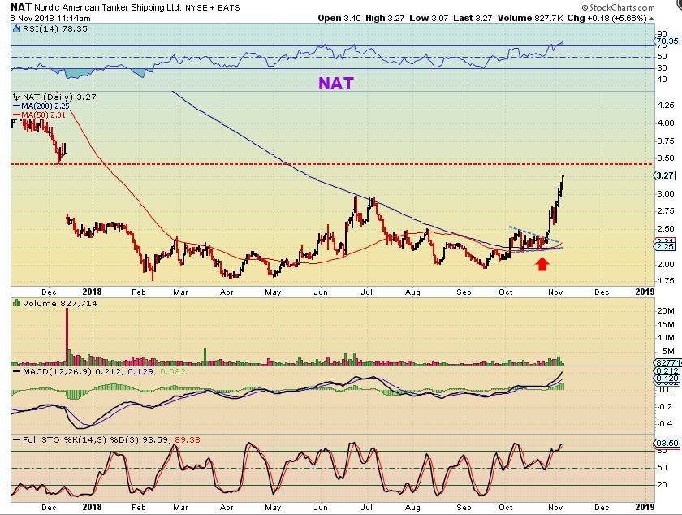Screen dimensions: 682x515
Task: Click the bold NAT ticker symbol in header
Action: pyautogui.click(x=20, y=7)
